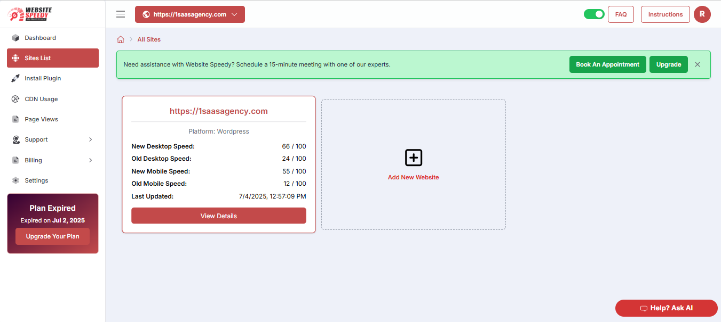Click the Settings gear icon
The width and height of the screenshot is (721, 322).
point(15,180)
